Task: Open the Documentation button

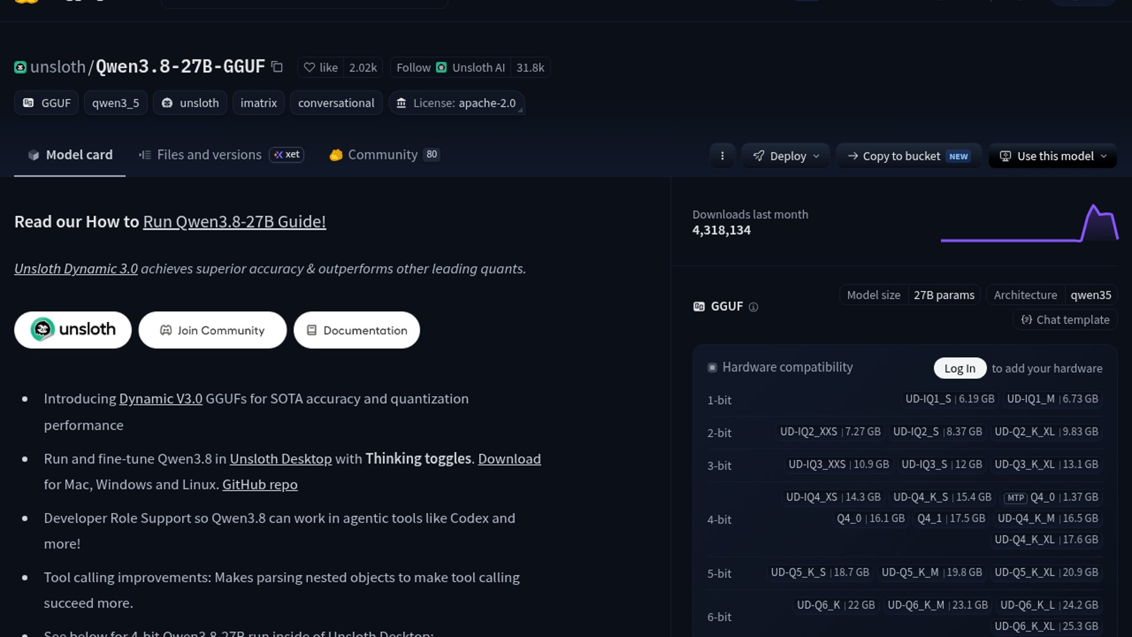Action: [x=357, y=330]
